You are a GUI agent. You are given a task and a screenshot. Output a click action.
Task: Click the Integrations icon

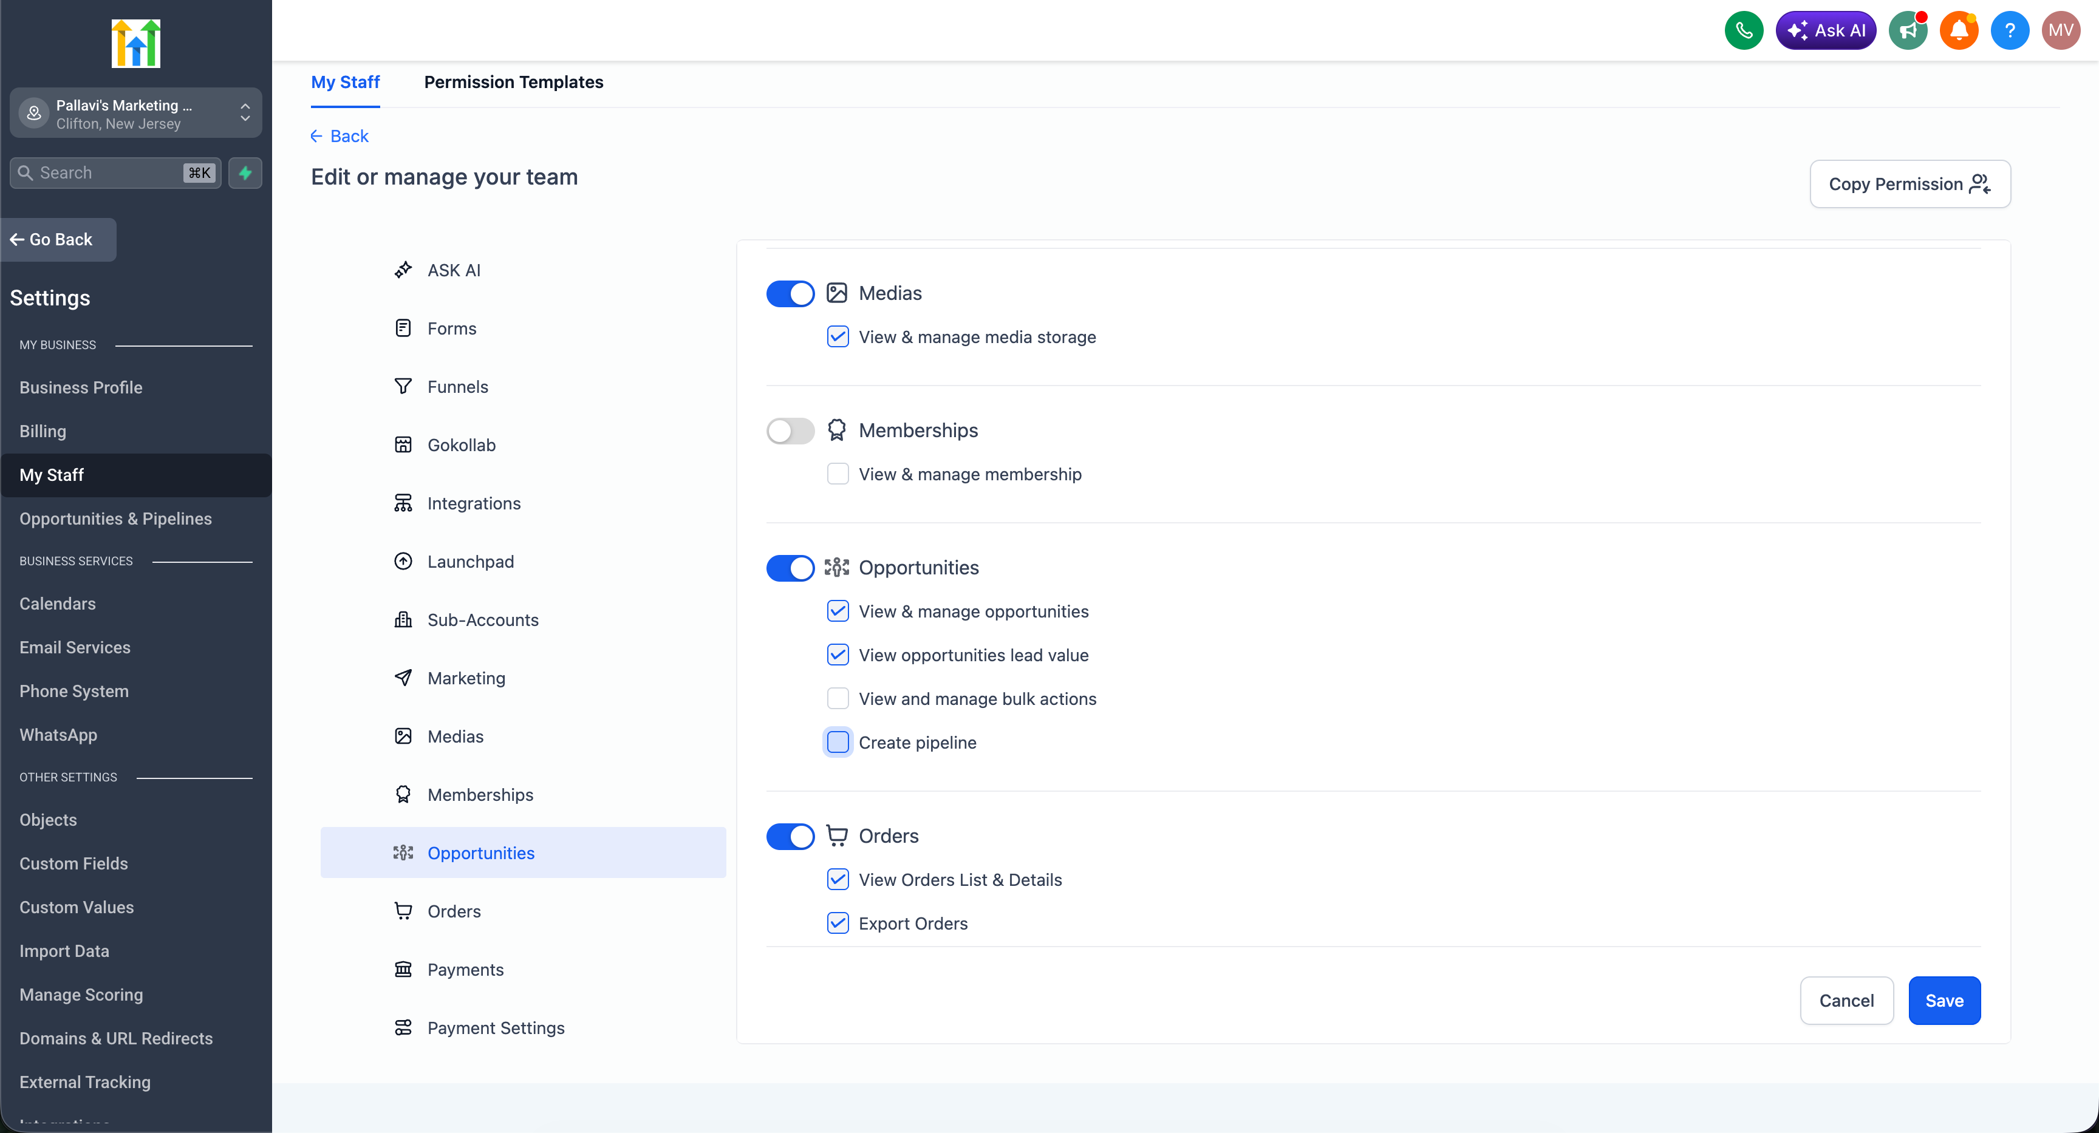tap(403, 503)
